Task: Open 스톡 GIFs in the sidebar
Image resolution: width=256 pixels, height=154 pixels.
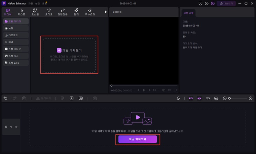Action: coord(16,63)
